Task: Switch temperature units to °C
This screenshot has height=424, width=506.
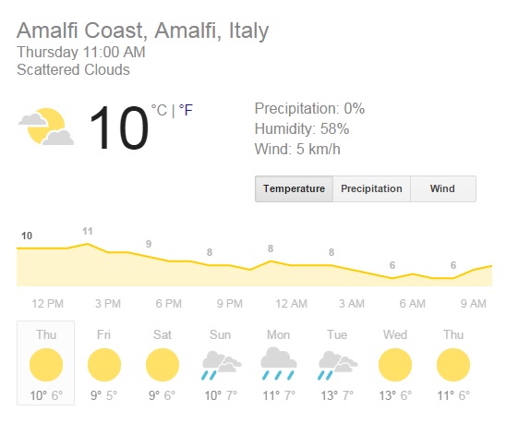Action: pos(159,110)
